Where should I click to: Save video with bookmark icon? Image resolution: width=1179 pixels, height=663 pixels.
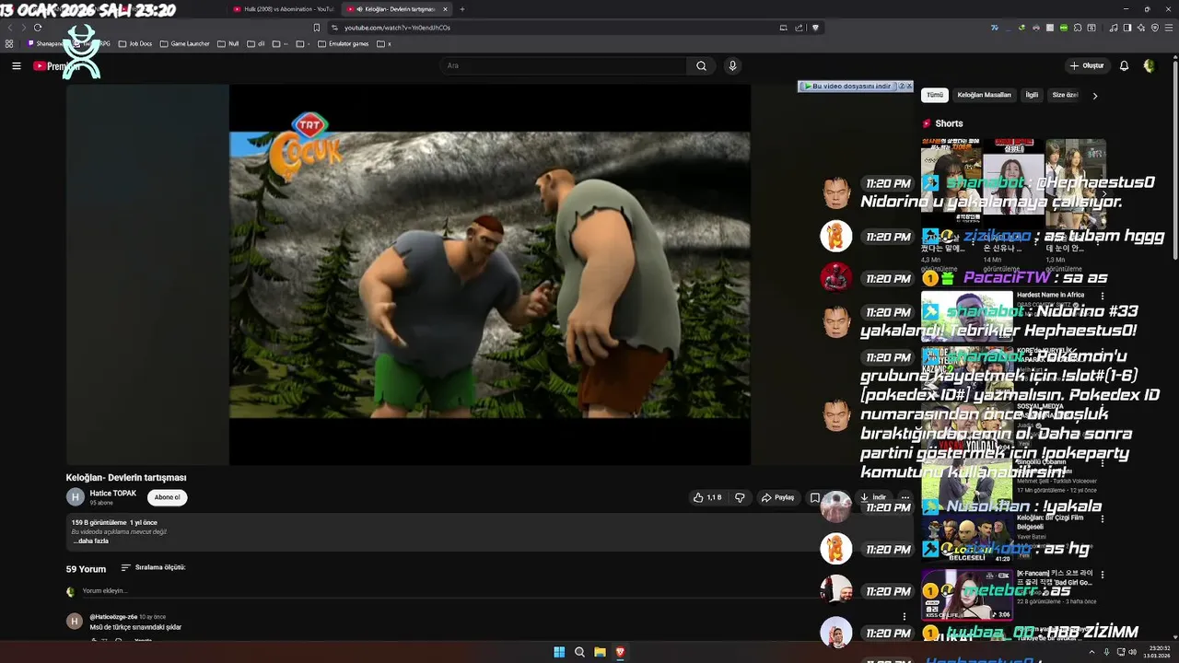814,497
